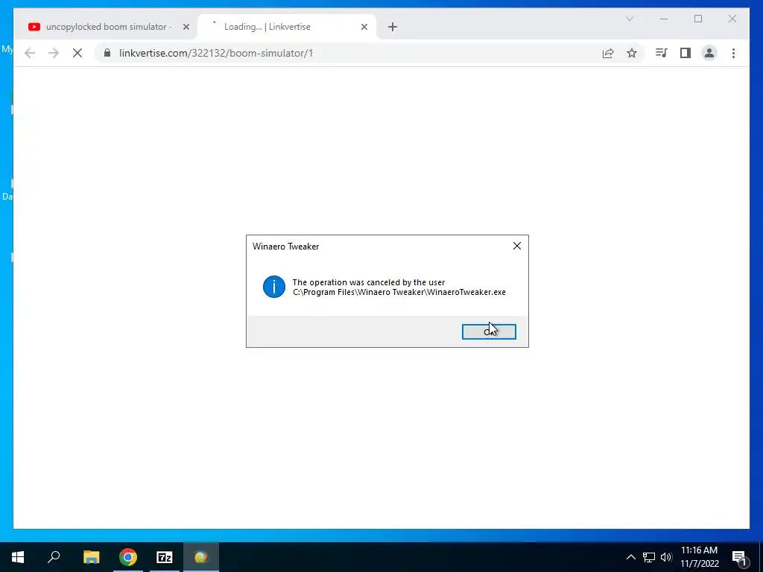
Task: Open the tab search dropdown arrow
Action: coord(629,19)
